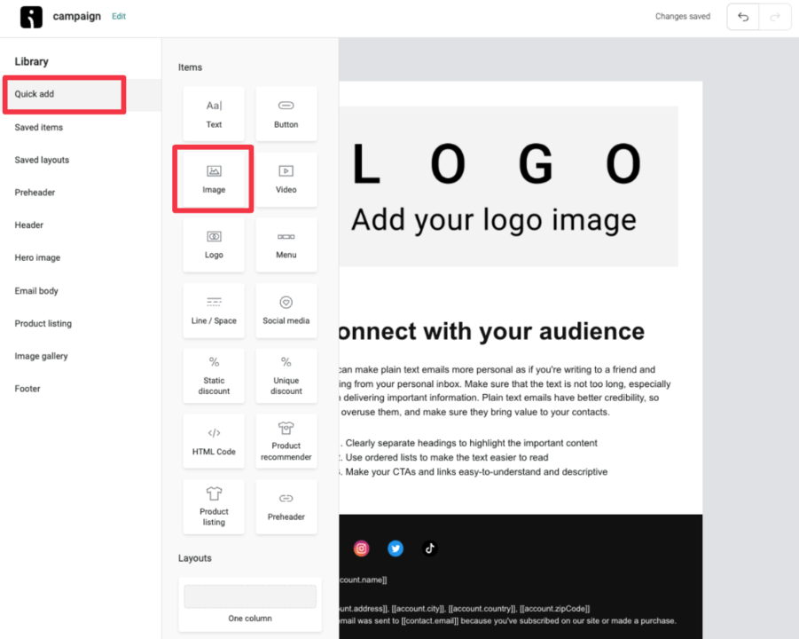
Task: Insert a Menu element
Action: (286, 244)
